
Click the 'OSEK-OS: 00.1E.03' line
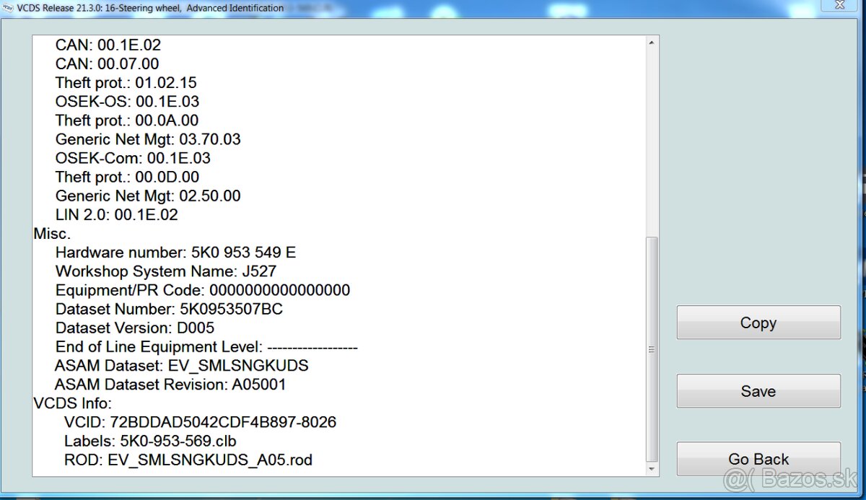pos(127,101)
